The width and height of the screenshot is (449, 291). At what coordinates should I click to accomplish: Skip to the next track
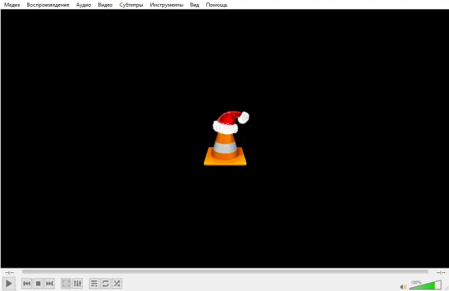pyautogui.click(x=49, y=284)
